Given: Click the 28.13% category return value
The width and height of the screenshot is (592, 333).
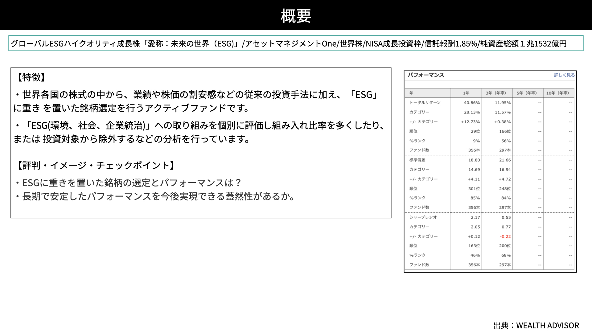Looking at the screenshot, I should (x=472, y=112).
